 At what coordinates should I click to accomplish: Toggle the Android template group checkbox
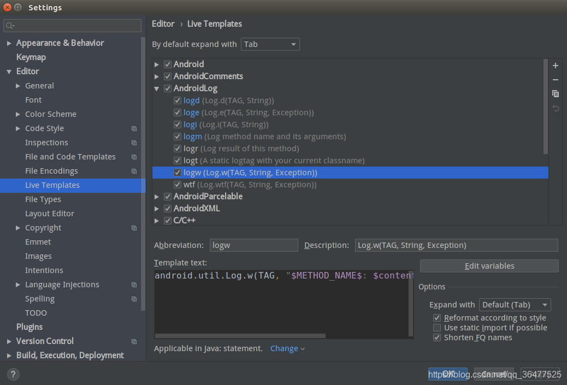168,64
